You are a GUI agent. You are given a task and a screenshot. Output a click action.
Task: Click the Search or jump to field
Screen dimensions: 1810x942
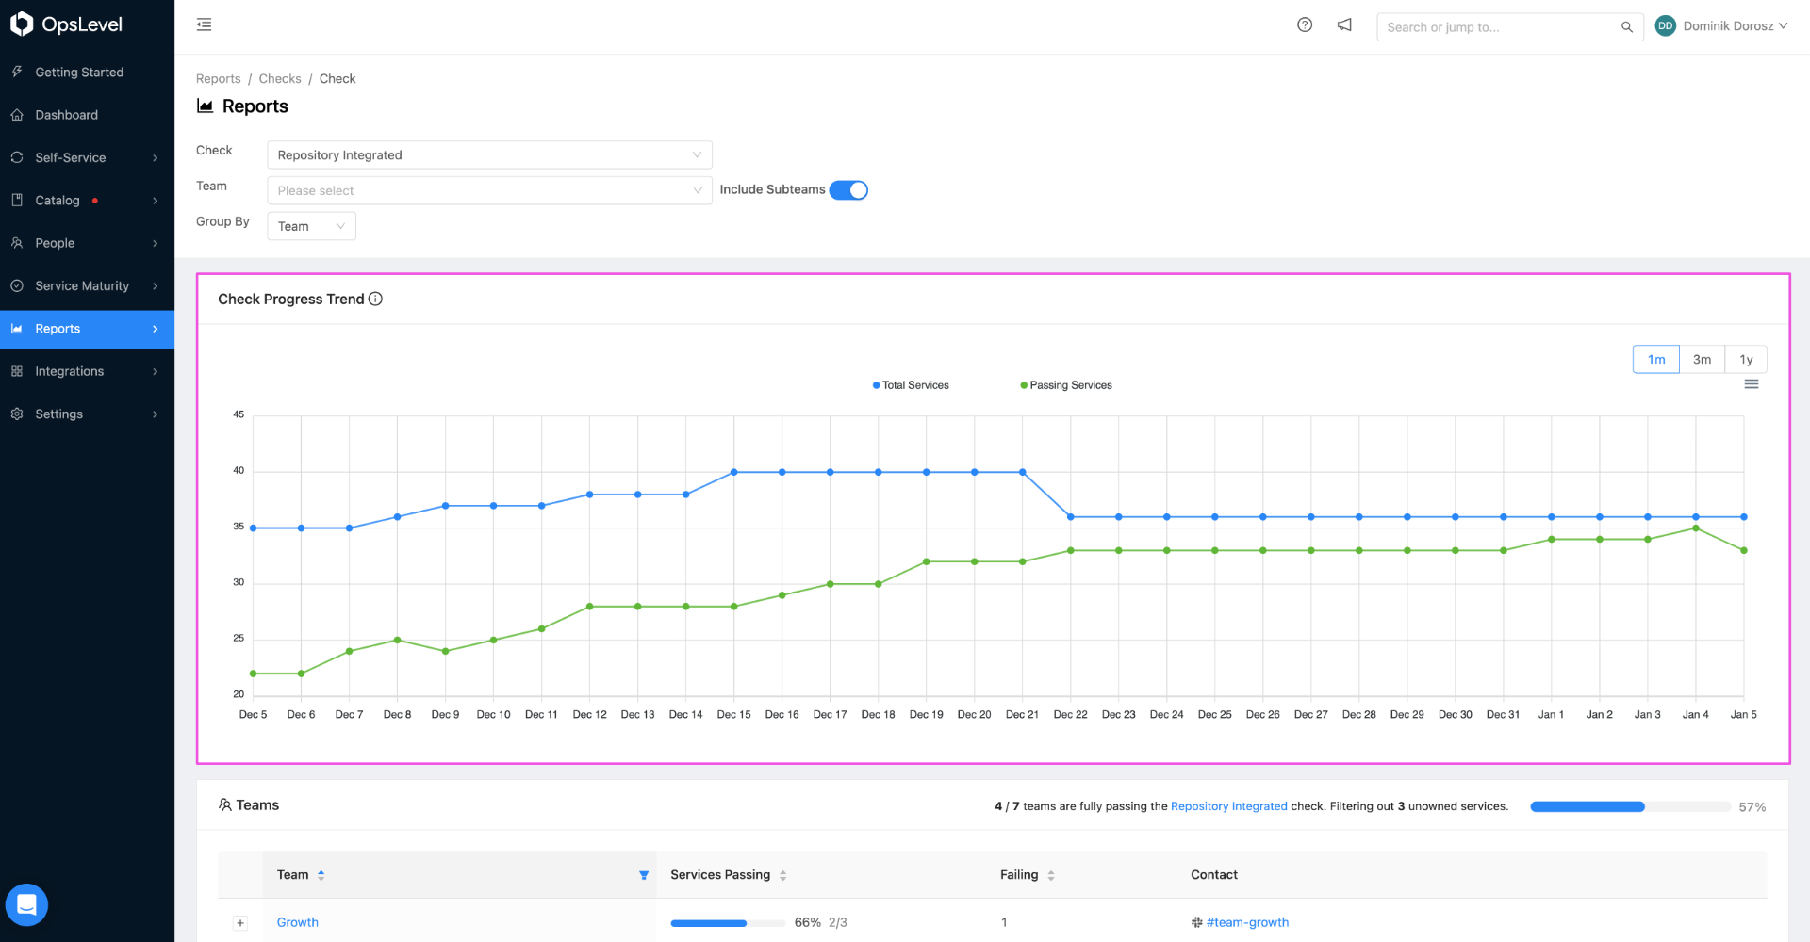point(1509,26)
